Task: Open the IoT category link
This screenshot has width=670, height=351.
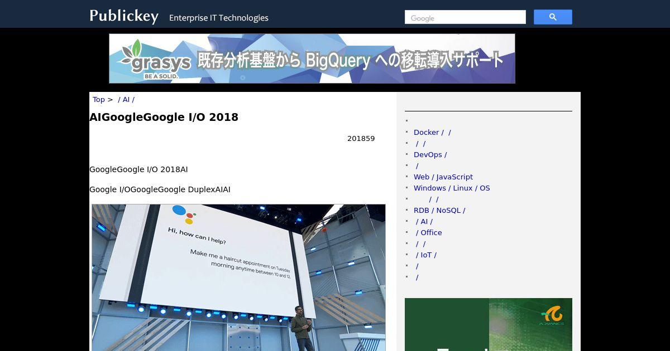Action: click(x=426, y=255)
